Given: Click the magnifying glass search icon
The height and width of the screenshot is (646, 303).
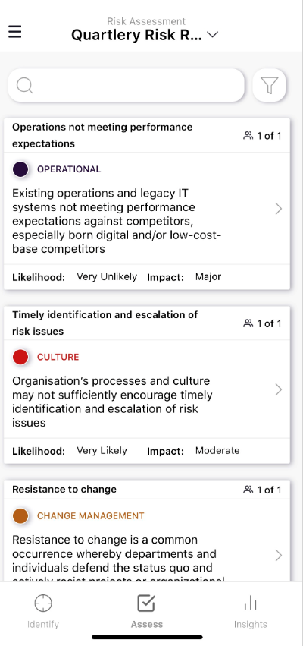Looking at the screenshot, I should tap(25, 85).
